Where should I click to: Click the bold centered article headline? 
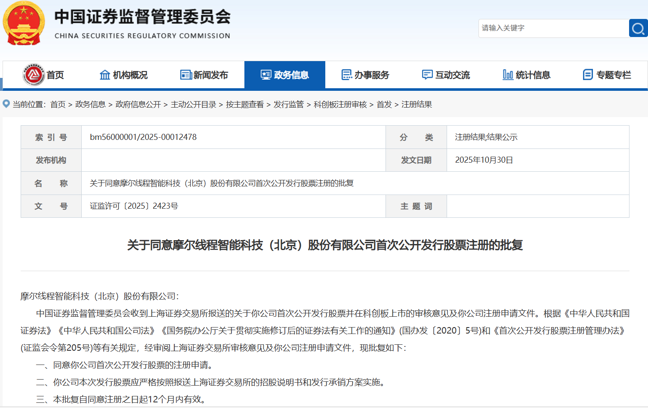[325, 245]
